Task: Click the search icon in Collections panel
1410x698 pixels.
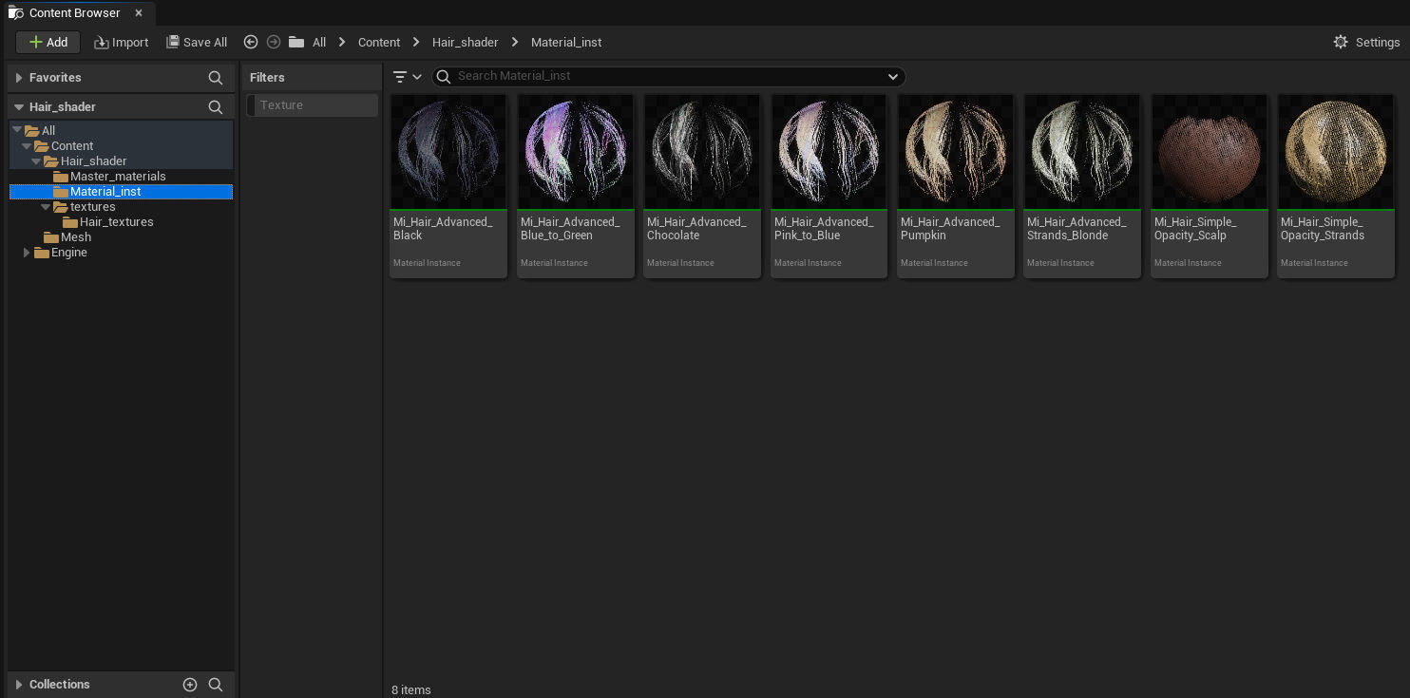Action: (216, 685)
